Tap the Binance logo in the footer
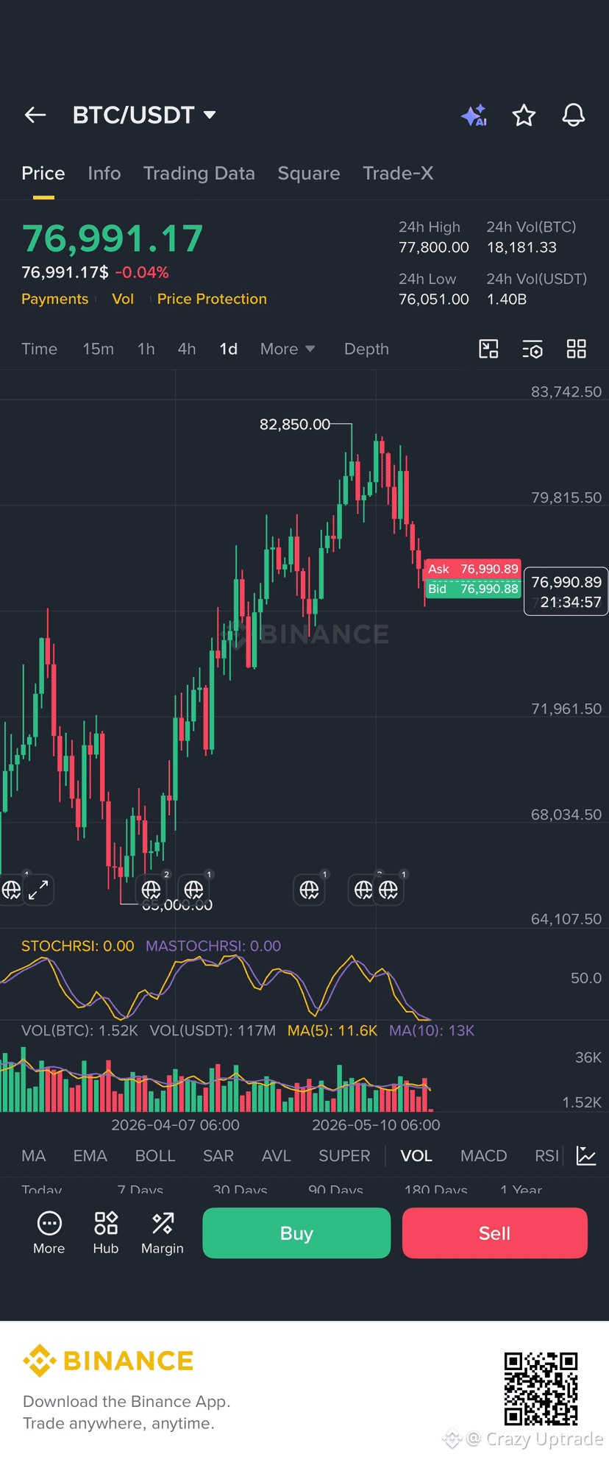 coord(108,1361)
